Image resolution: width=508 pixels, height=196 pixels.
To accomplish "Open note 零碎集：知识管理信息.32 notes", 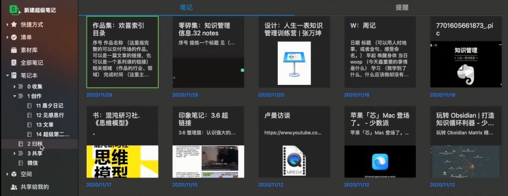I will (x=208, y=52).
